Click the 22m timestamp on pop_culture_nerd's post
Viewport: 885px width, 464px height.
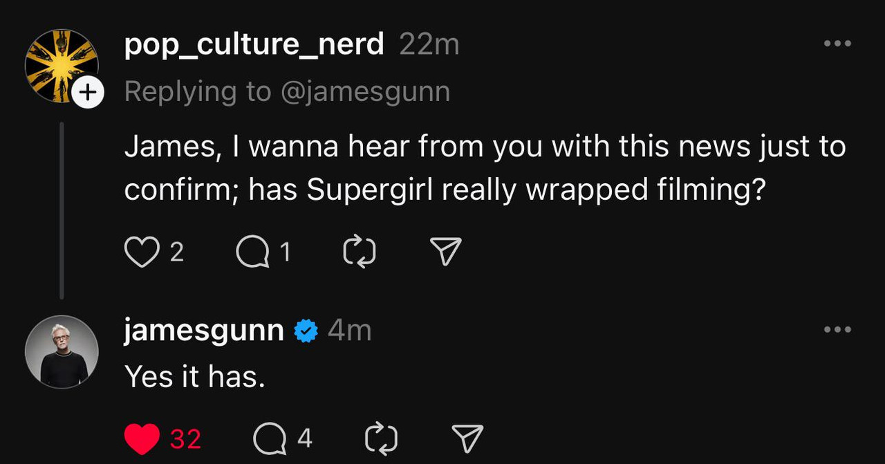(429, 45)
